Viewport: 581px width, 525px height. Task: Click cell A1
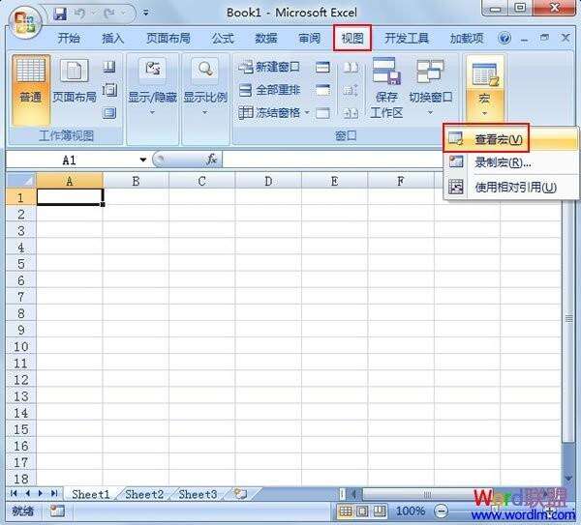click(x=70, y=196)
